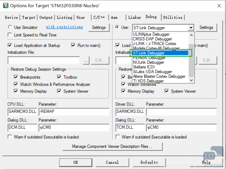Image resolution: width=226 pixels, height=170 pixels.
Task: Switch to the Target tab
Action: [29, 17]
